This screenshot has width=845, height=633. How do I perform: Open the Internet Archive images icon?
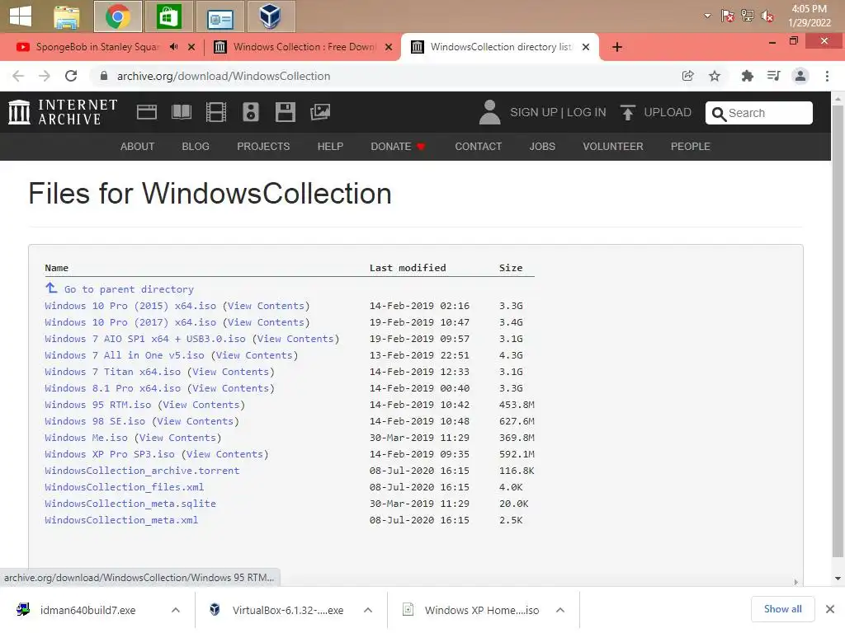click(320, 112)
